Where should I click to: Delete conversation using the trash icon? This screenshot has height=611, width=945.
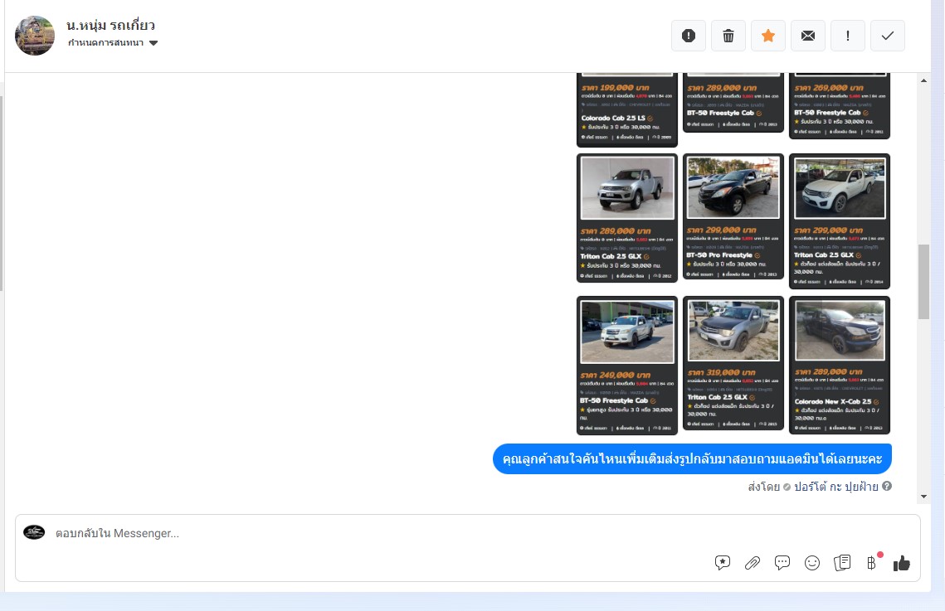(x=728, y=36)
